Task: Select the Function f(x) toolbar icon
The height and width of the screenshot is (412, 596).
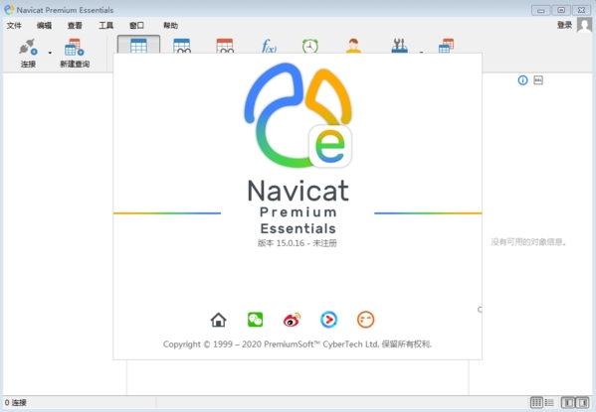Action: coord(269,46)
